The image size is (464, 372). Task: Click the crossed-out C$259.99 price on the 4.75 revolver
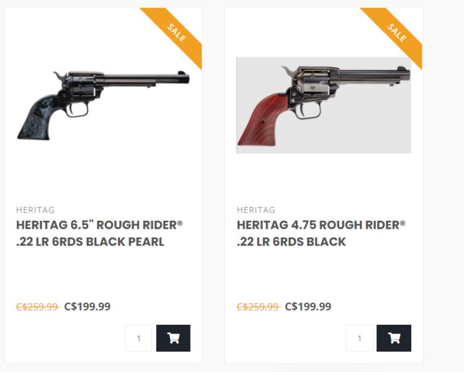tap(258, 307)
